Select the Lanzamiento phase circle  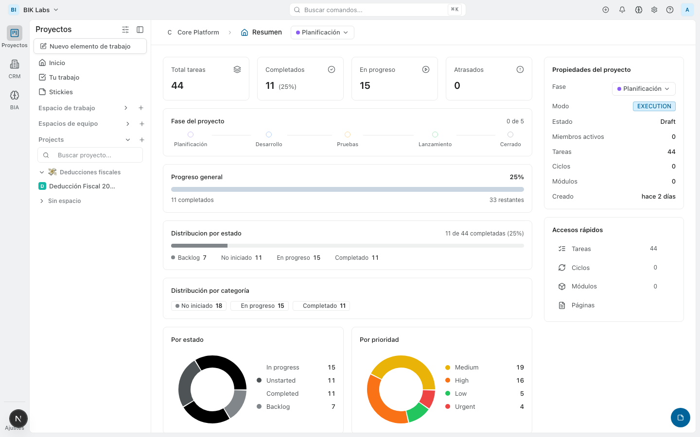click(x=435, y=134)
